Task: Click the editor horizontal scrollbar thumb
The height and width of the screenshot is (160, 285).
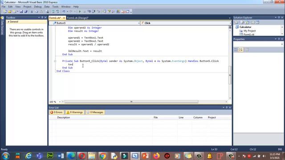Action: pyautogui.click(x=131, y=102)
